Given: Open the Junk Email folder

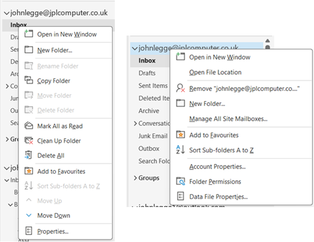Looking at the screenshot, I should click(153, 136).
